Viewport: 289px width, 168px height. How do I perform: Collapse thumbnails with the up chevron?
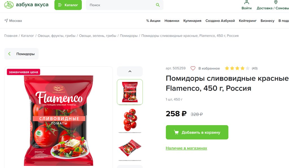[x=130, y=71]
